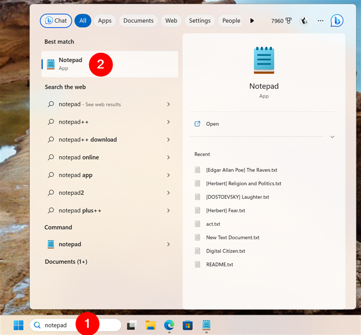Open Microsoft Edge from taskbar
Screen dimensions: 361x335
click(169, 325)
